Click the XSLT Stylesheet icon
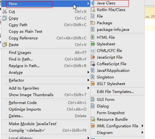155x139 pixels. (93, 84)
